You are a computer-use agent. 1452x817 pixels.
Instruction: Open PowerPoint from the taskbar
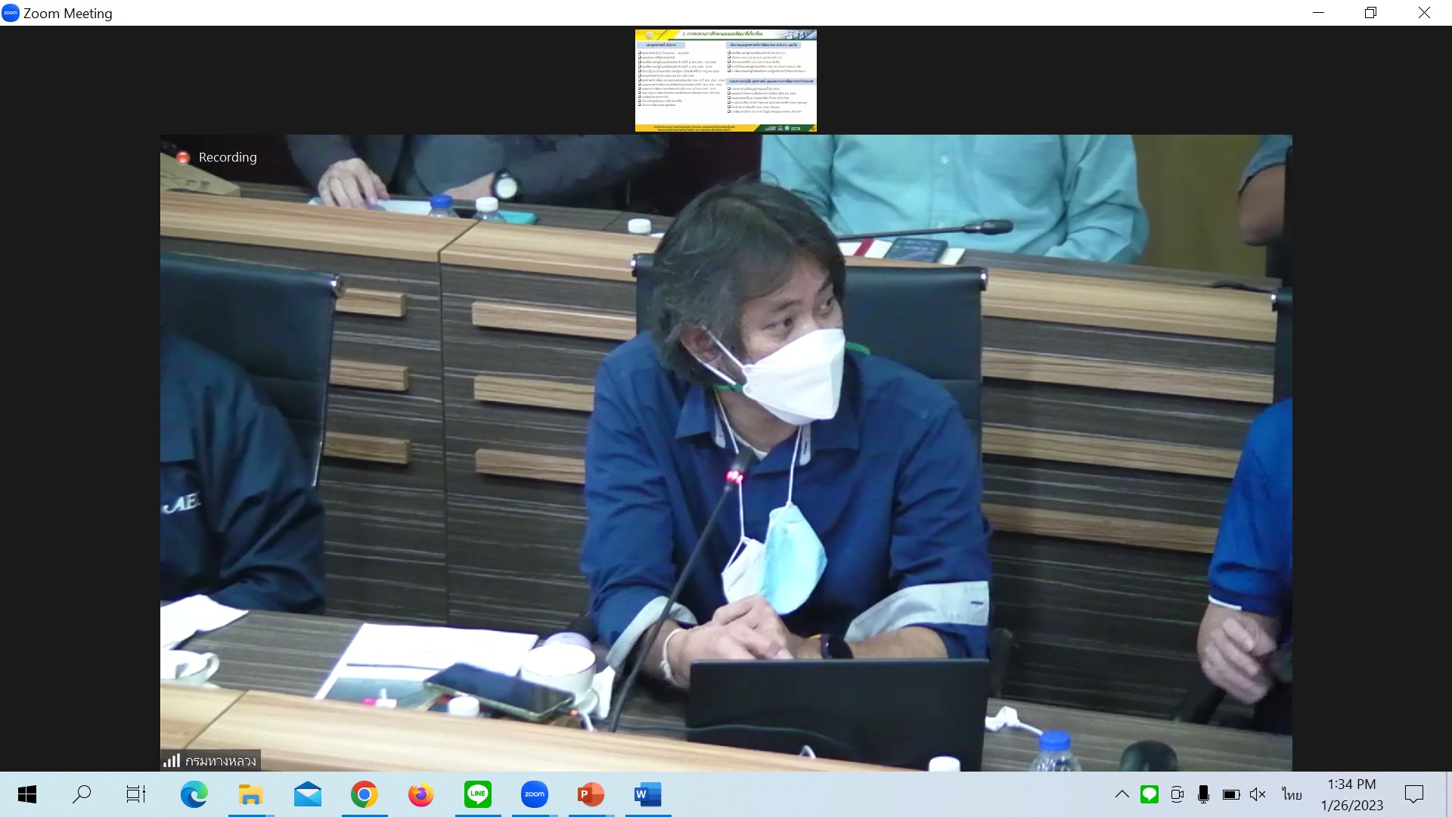(x=591, y=794)
